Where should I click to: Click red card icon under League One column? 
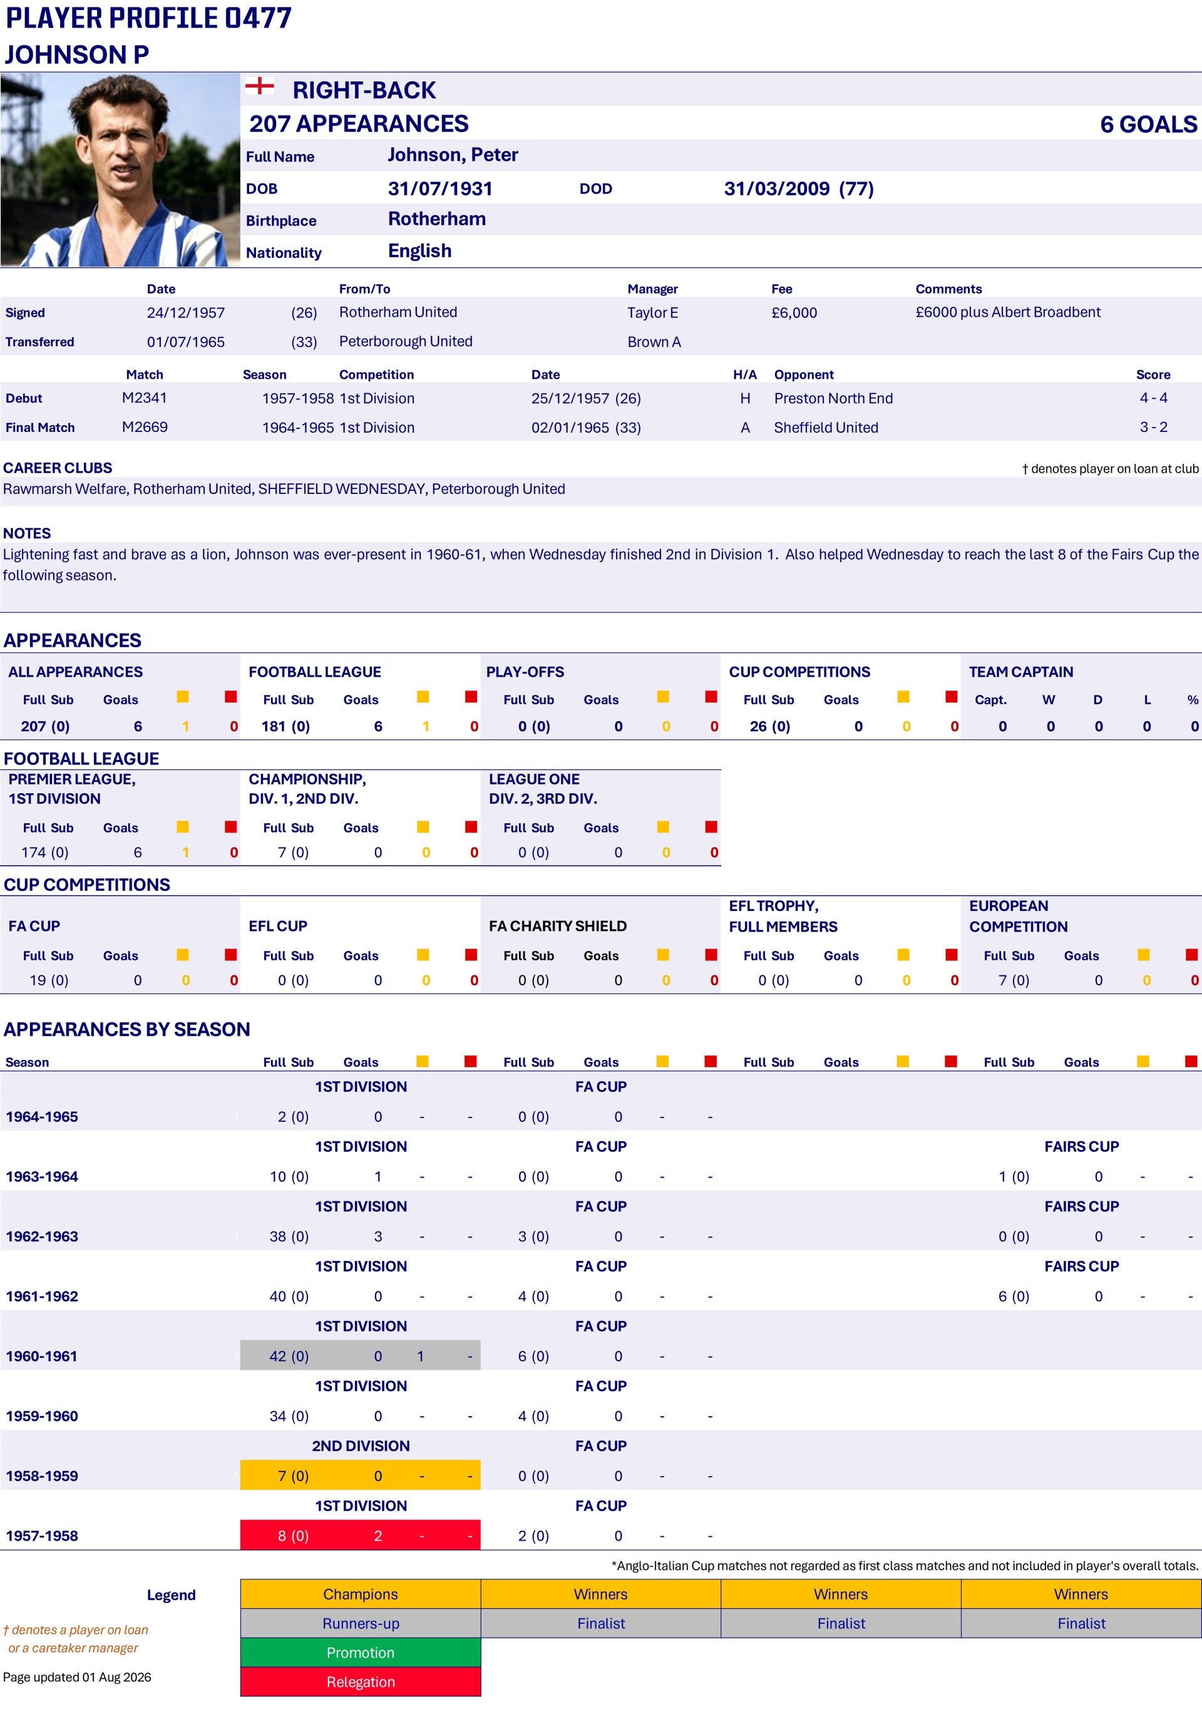point(711,827)
